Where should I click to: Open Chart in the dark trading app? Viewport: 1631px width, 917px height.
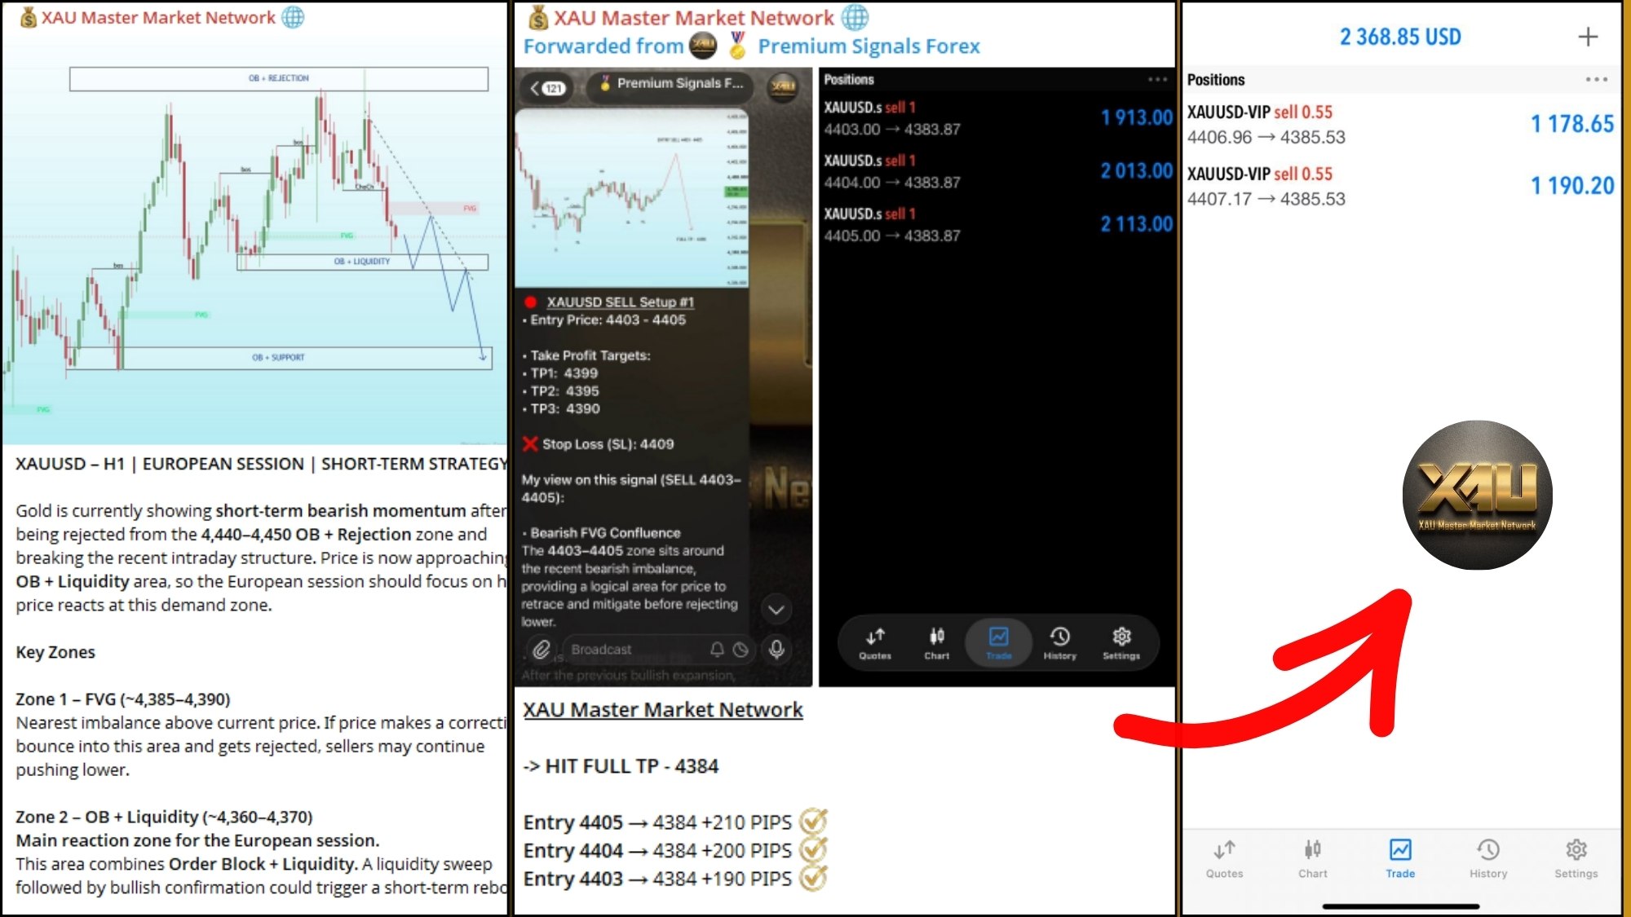point(937,643)
